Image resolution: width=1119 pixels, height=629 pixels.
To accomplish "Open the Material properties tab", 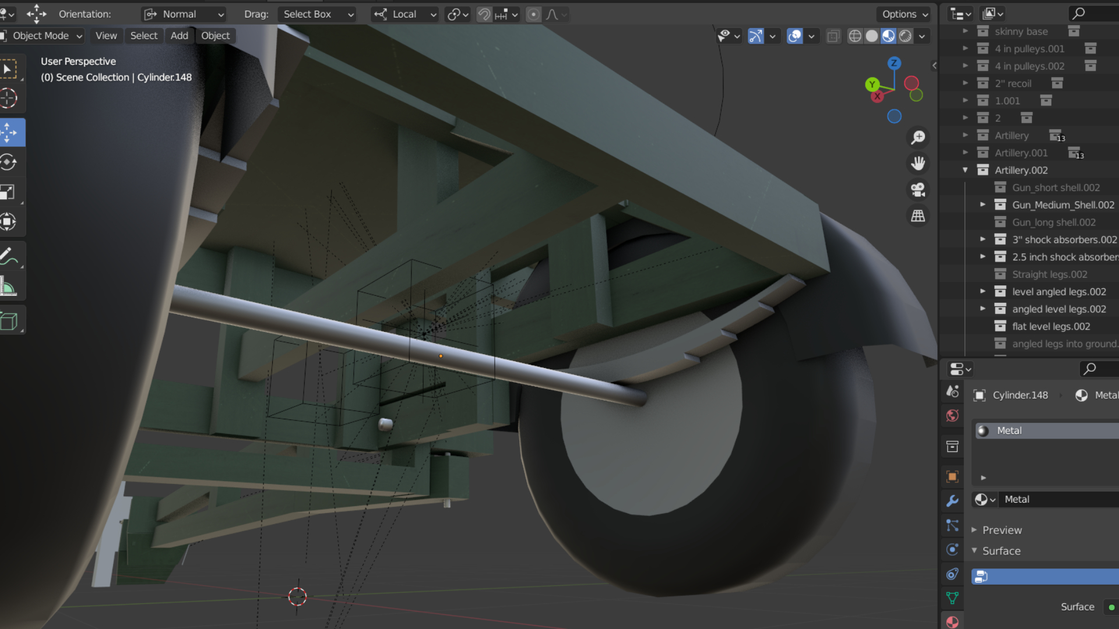I will coord(952,621).
